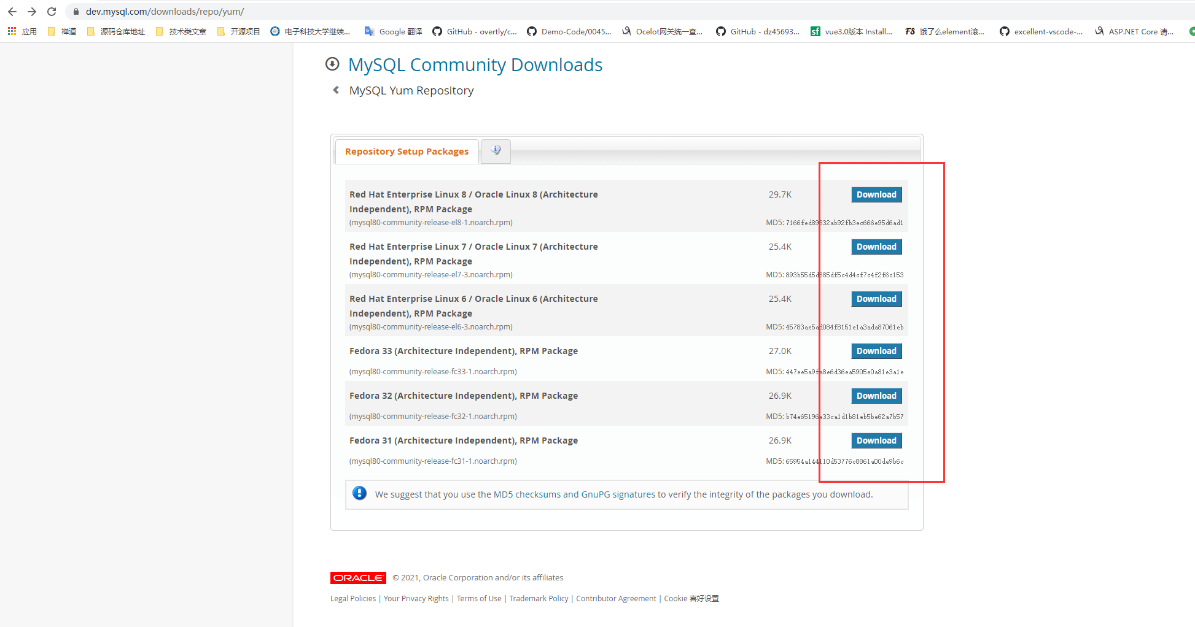Open the Cookie 喜好设置 footer link

pyautogui.click(x=691, y=599)
